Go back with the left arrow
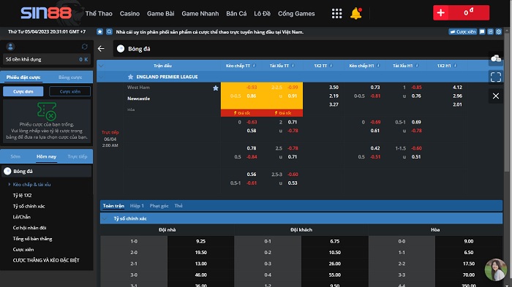The image size is (512, 287). [x=101, y=49]
